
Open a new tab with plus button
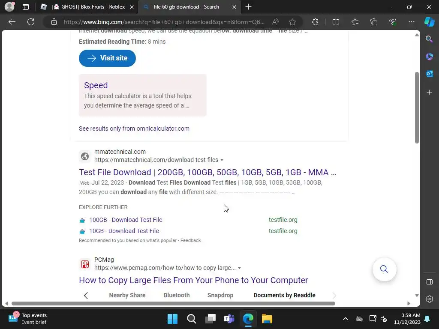(248, 7)
